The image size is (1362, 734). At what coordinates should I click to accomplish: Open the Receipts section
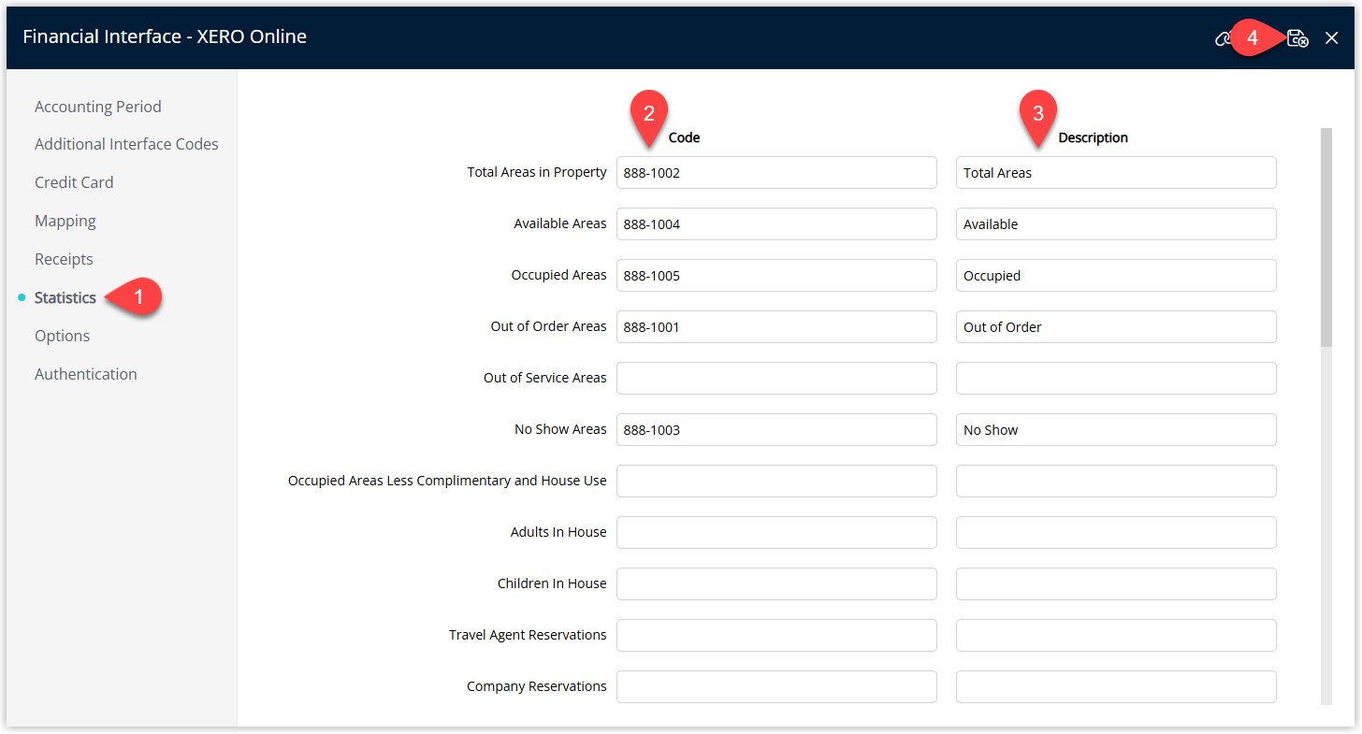coord(64,259)
